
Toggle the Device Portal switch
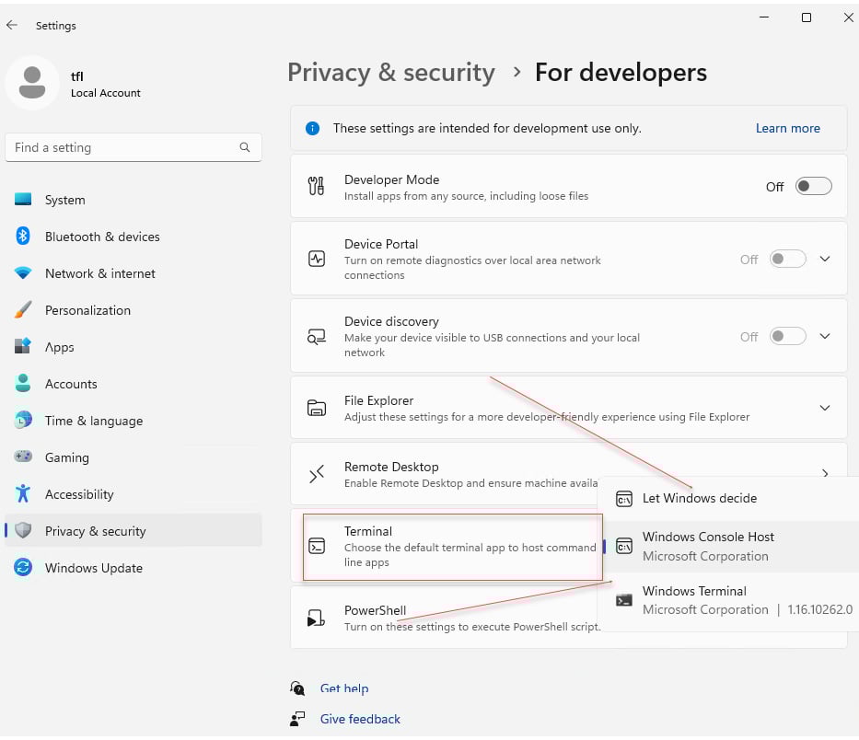click(787, 259)
